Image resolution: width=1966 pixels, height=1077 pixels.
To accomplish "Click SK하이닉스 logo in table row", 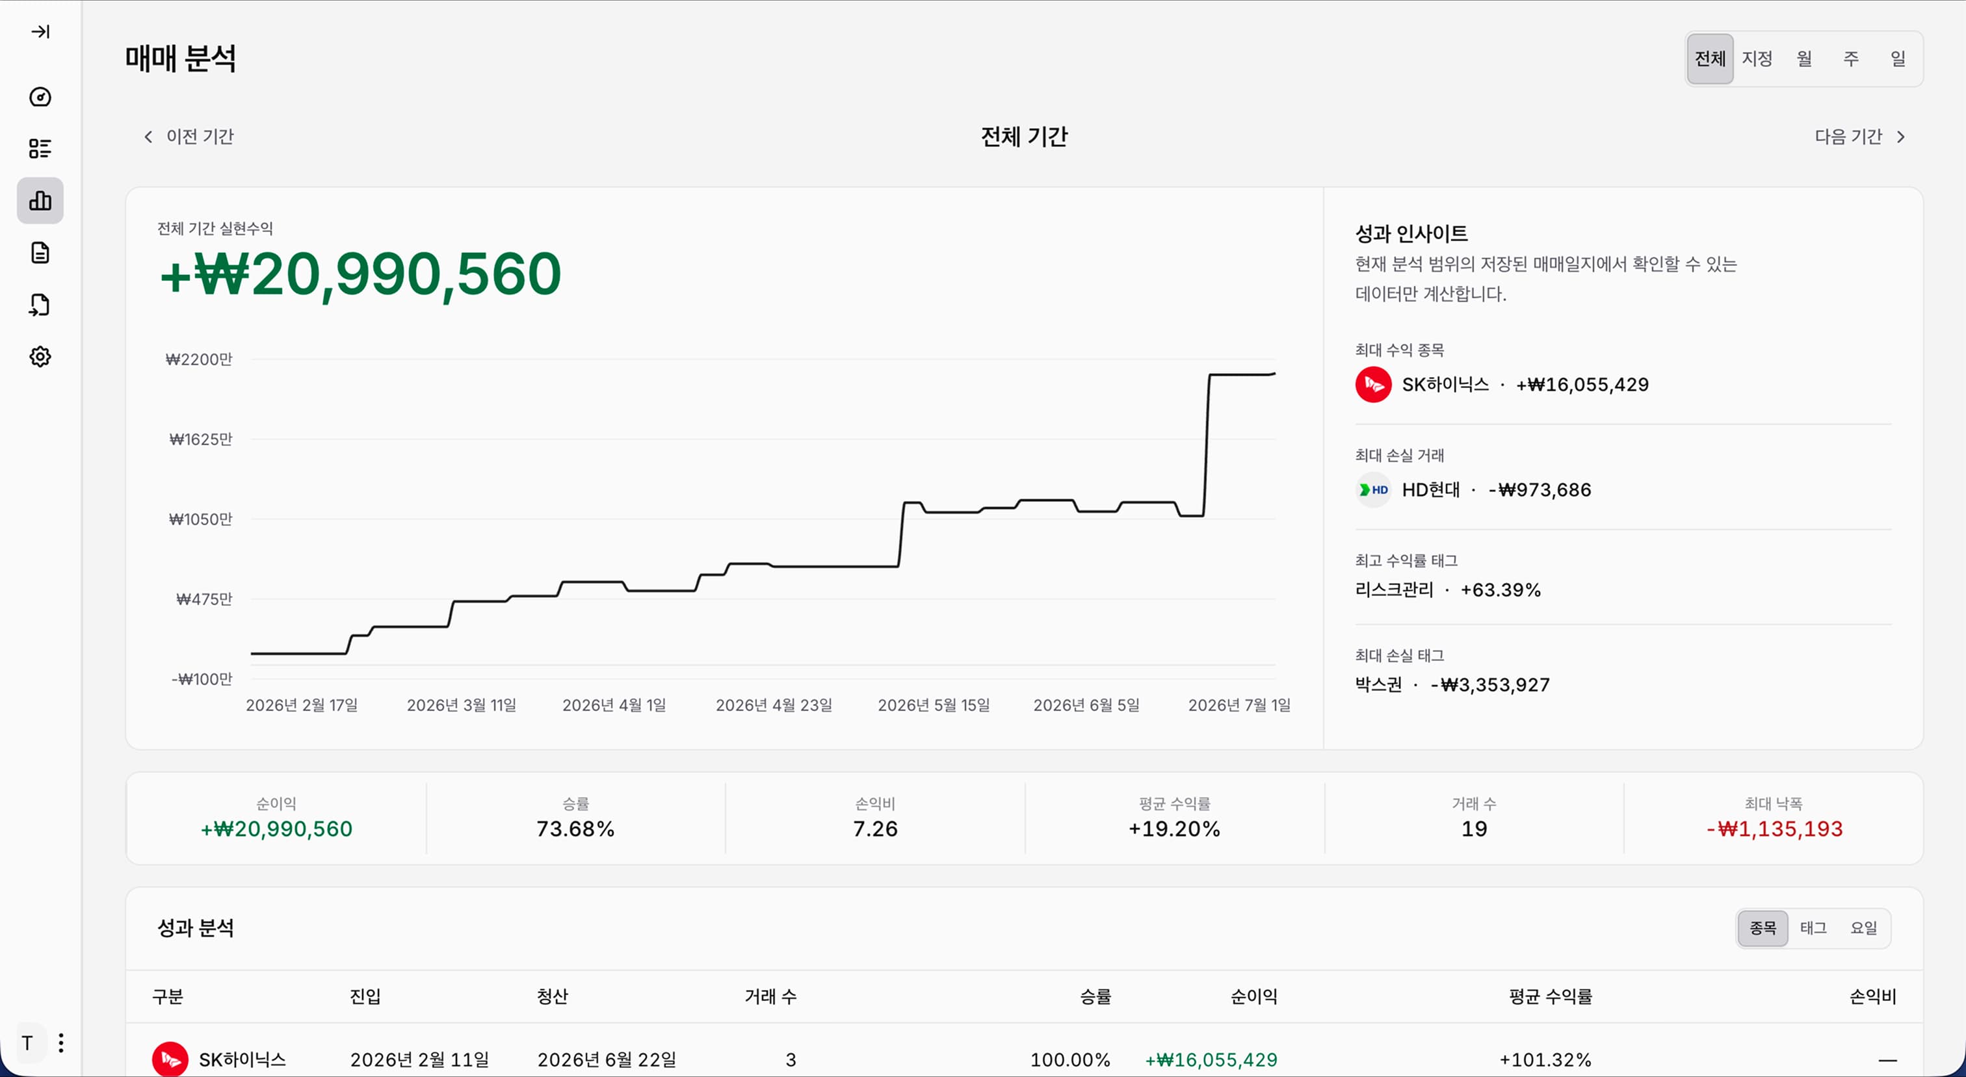I will tap(170, 1059).
